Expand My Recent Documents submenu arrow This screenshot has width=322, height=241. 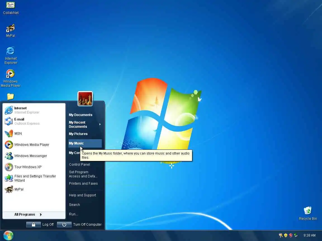tap(100, 124)
